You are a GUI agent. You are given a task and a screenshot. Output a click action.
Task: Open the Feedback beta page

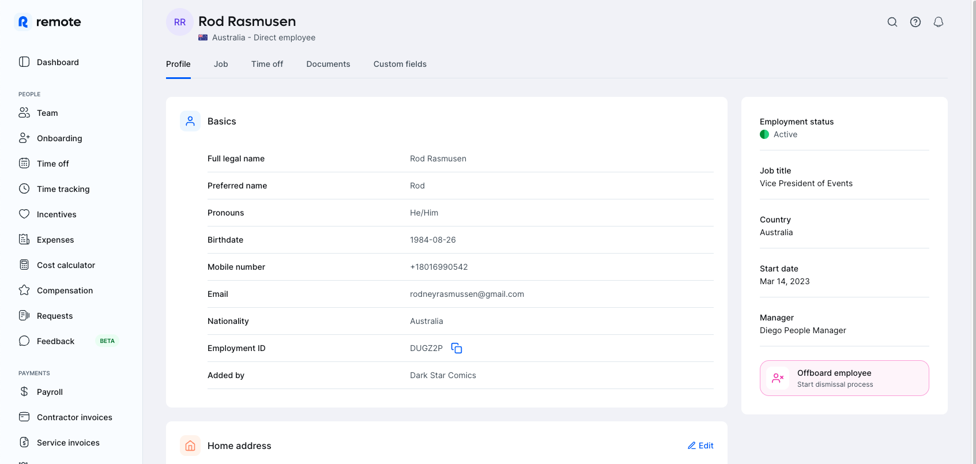pyautogui.click(x=55, y=341)
